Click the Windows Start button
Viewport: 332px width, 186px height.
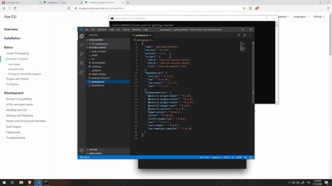click(x=4, y=182)
